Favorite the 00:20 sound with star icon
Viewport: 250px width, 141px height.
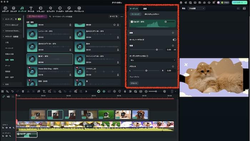(115, 25)
